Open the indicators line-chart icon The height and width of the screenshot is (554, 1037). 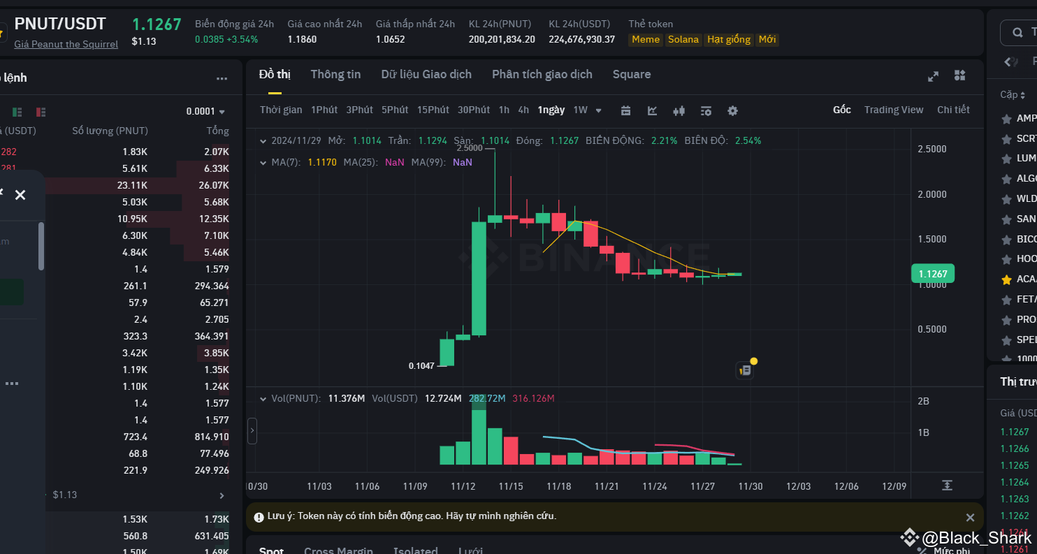651,110
